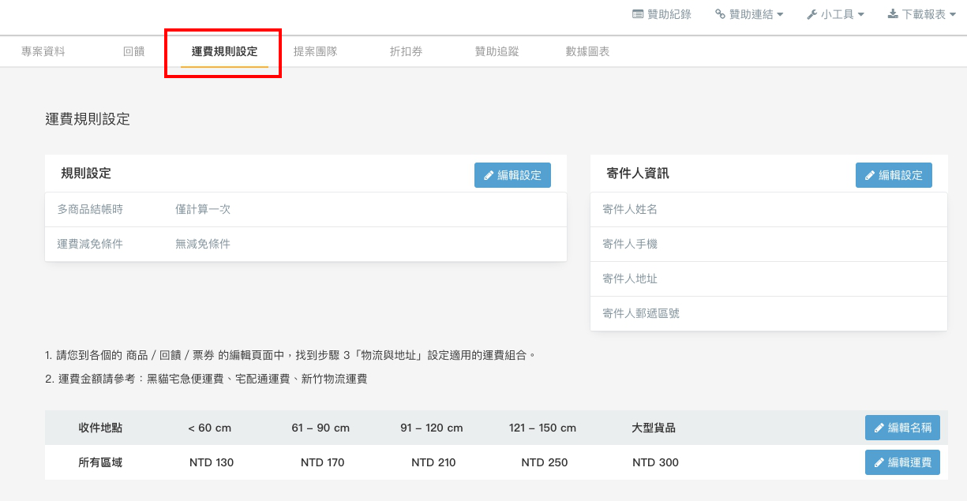Screen dimensions: 967x501
Task: Click the 多商品結帳時 label
Action: (90, 209)
